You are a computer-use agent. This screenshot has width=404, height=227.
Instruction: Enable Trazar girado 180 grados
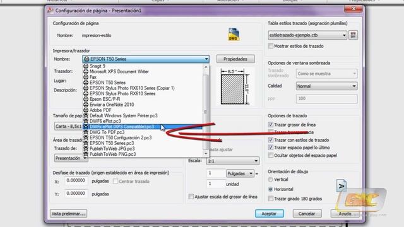(271, 199)
